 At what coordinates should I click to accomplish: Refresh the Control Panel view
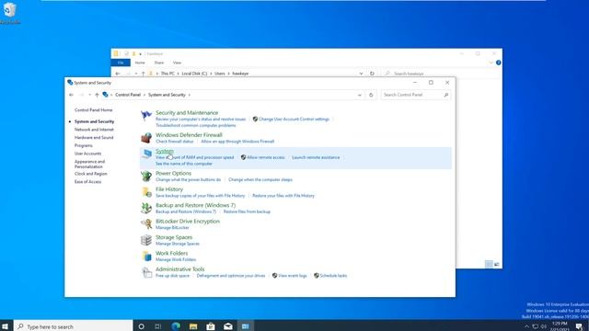[x=371, y=95]
